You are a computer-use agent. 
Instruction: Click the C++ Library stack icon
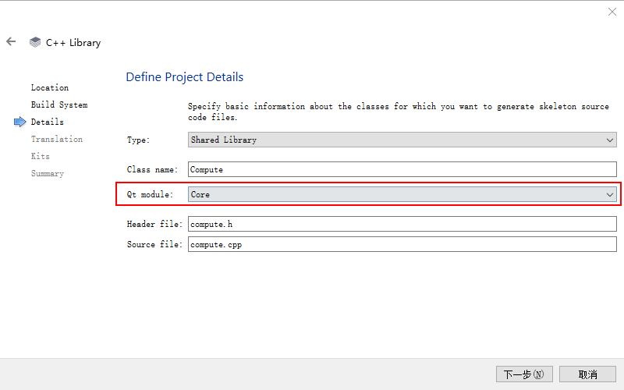[x=35, y=42]
